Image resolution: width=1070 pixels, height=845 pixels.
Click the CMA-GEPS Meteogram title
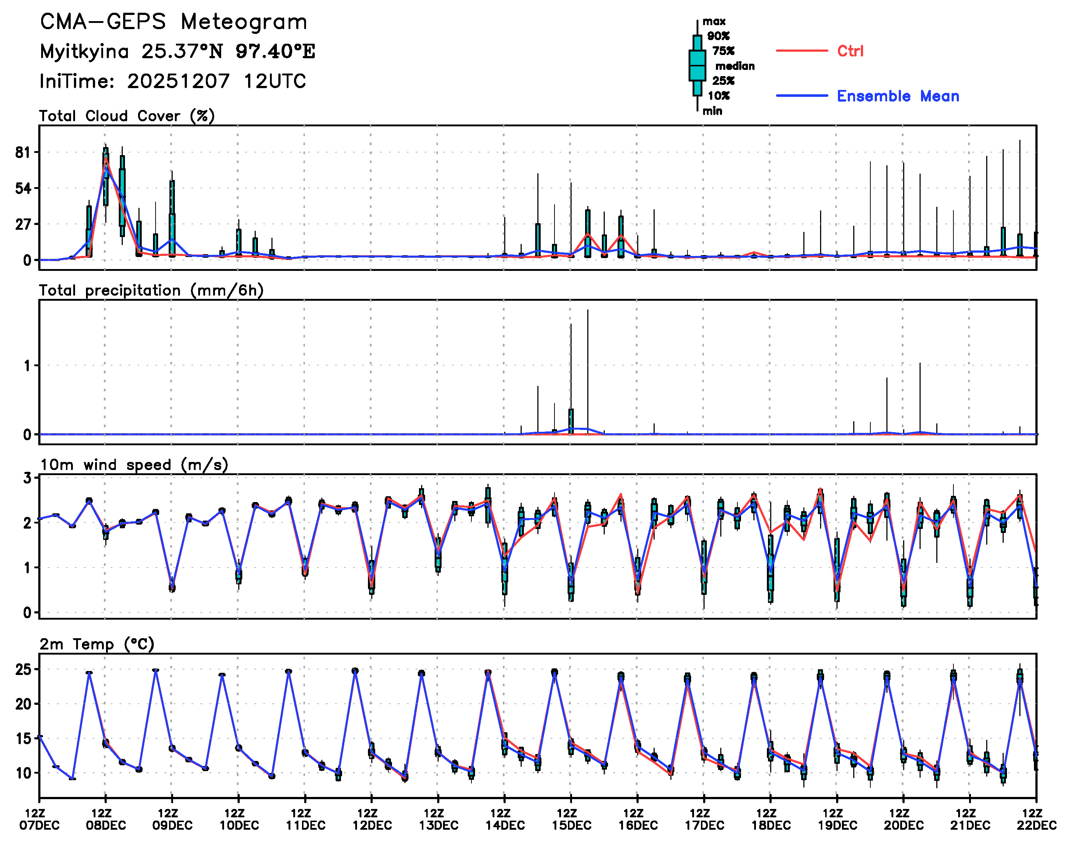173,22
